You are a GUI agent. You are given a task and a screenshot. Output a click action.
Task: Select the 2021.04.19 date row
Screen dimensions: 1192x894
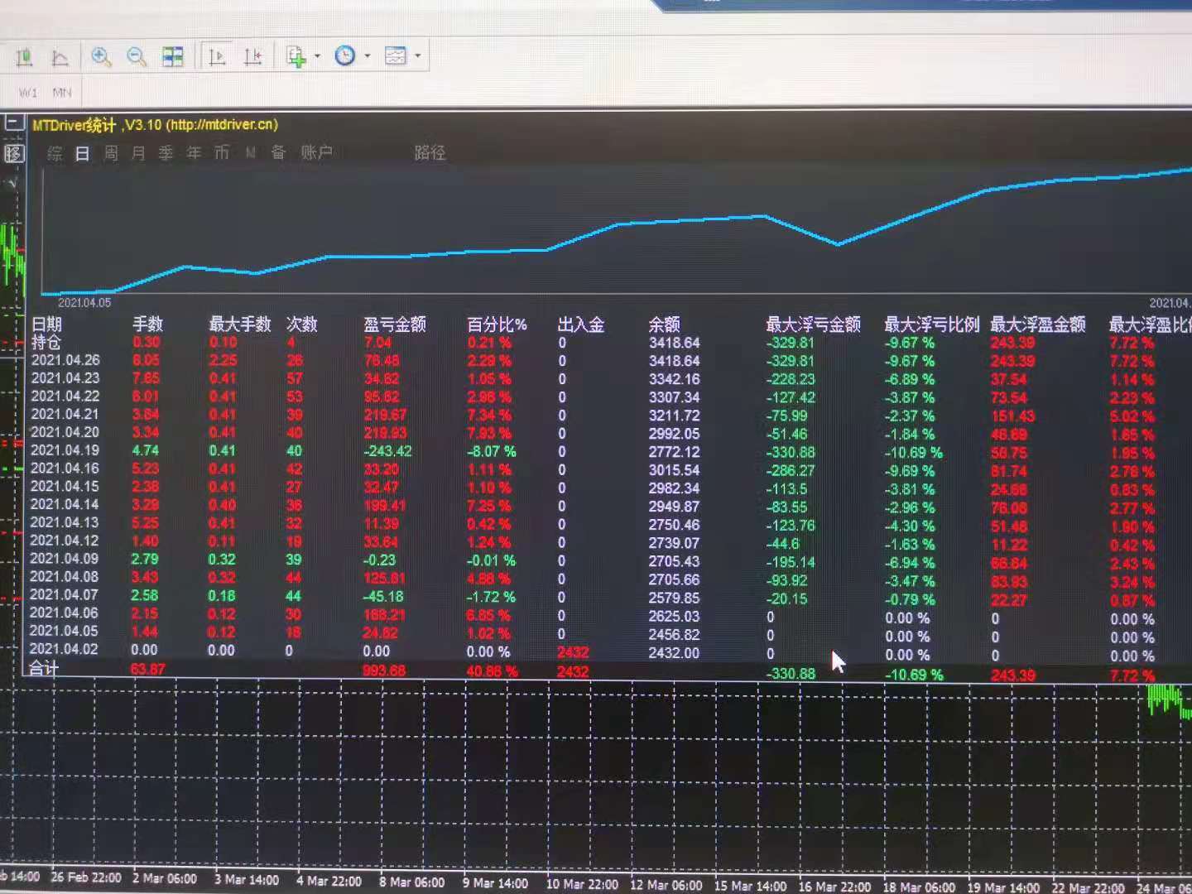pos(65,450)
